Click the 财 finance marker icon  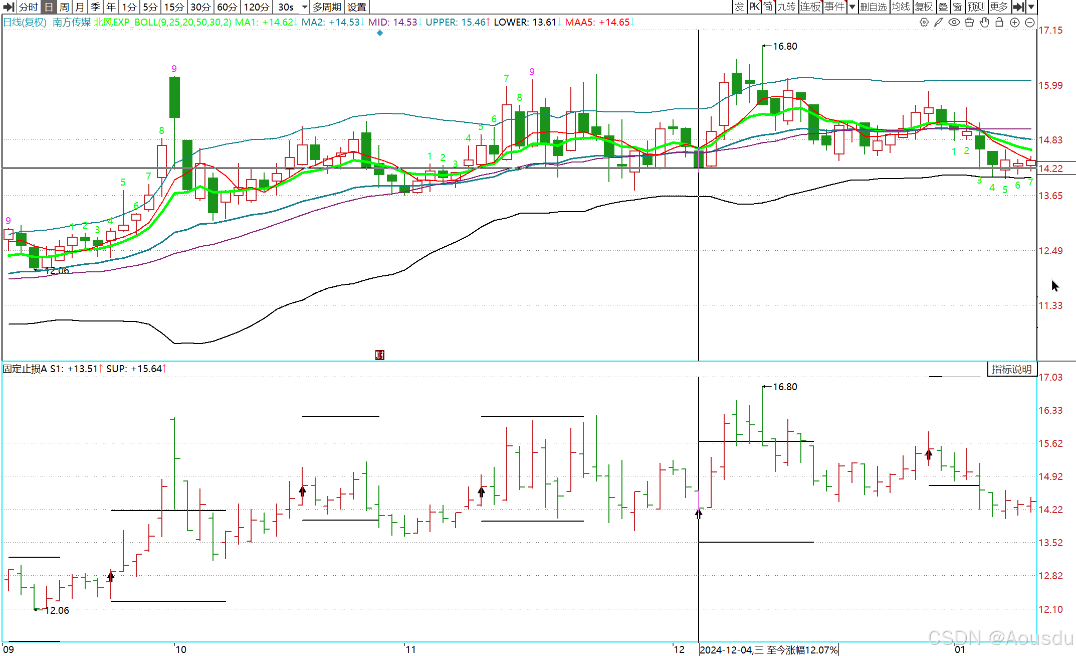tap(380, 355)
